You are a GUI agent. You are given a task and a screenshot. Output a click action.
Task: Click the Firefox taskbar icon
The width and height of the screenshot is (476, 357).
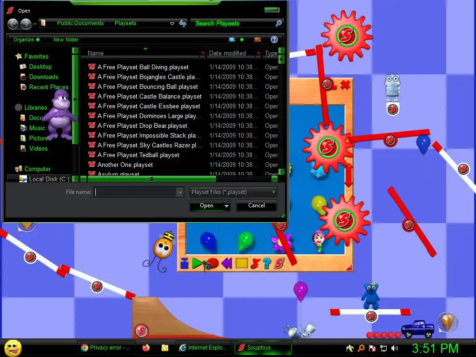click(x=146, y=348)
